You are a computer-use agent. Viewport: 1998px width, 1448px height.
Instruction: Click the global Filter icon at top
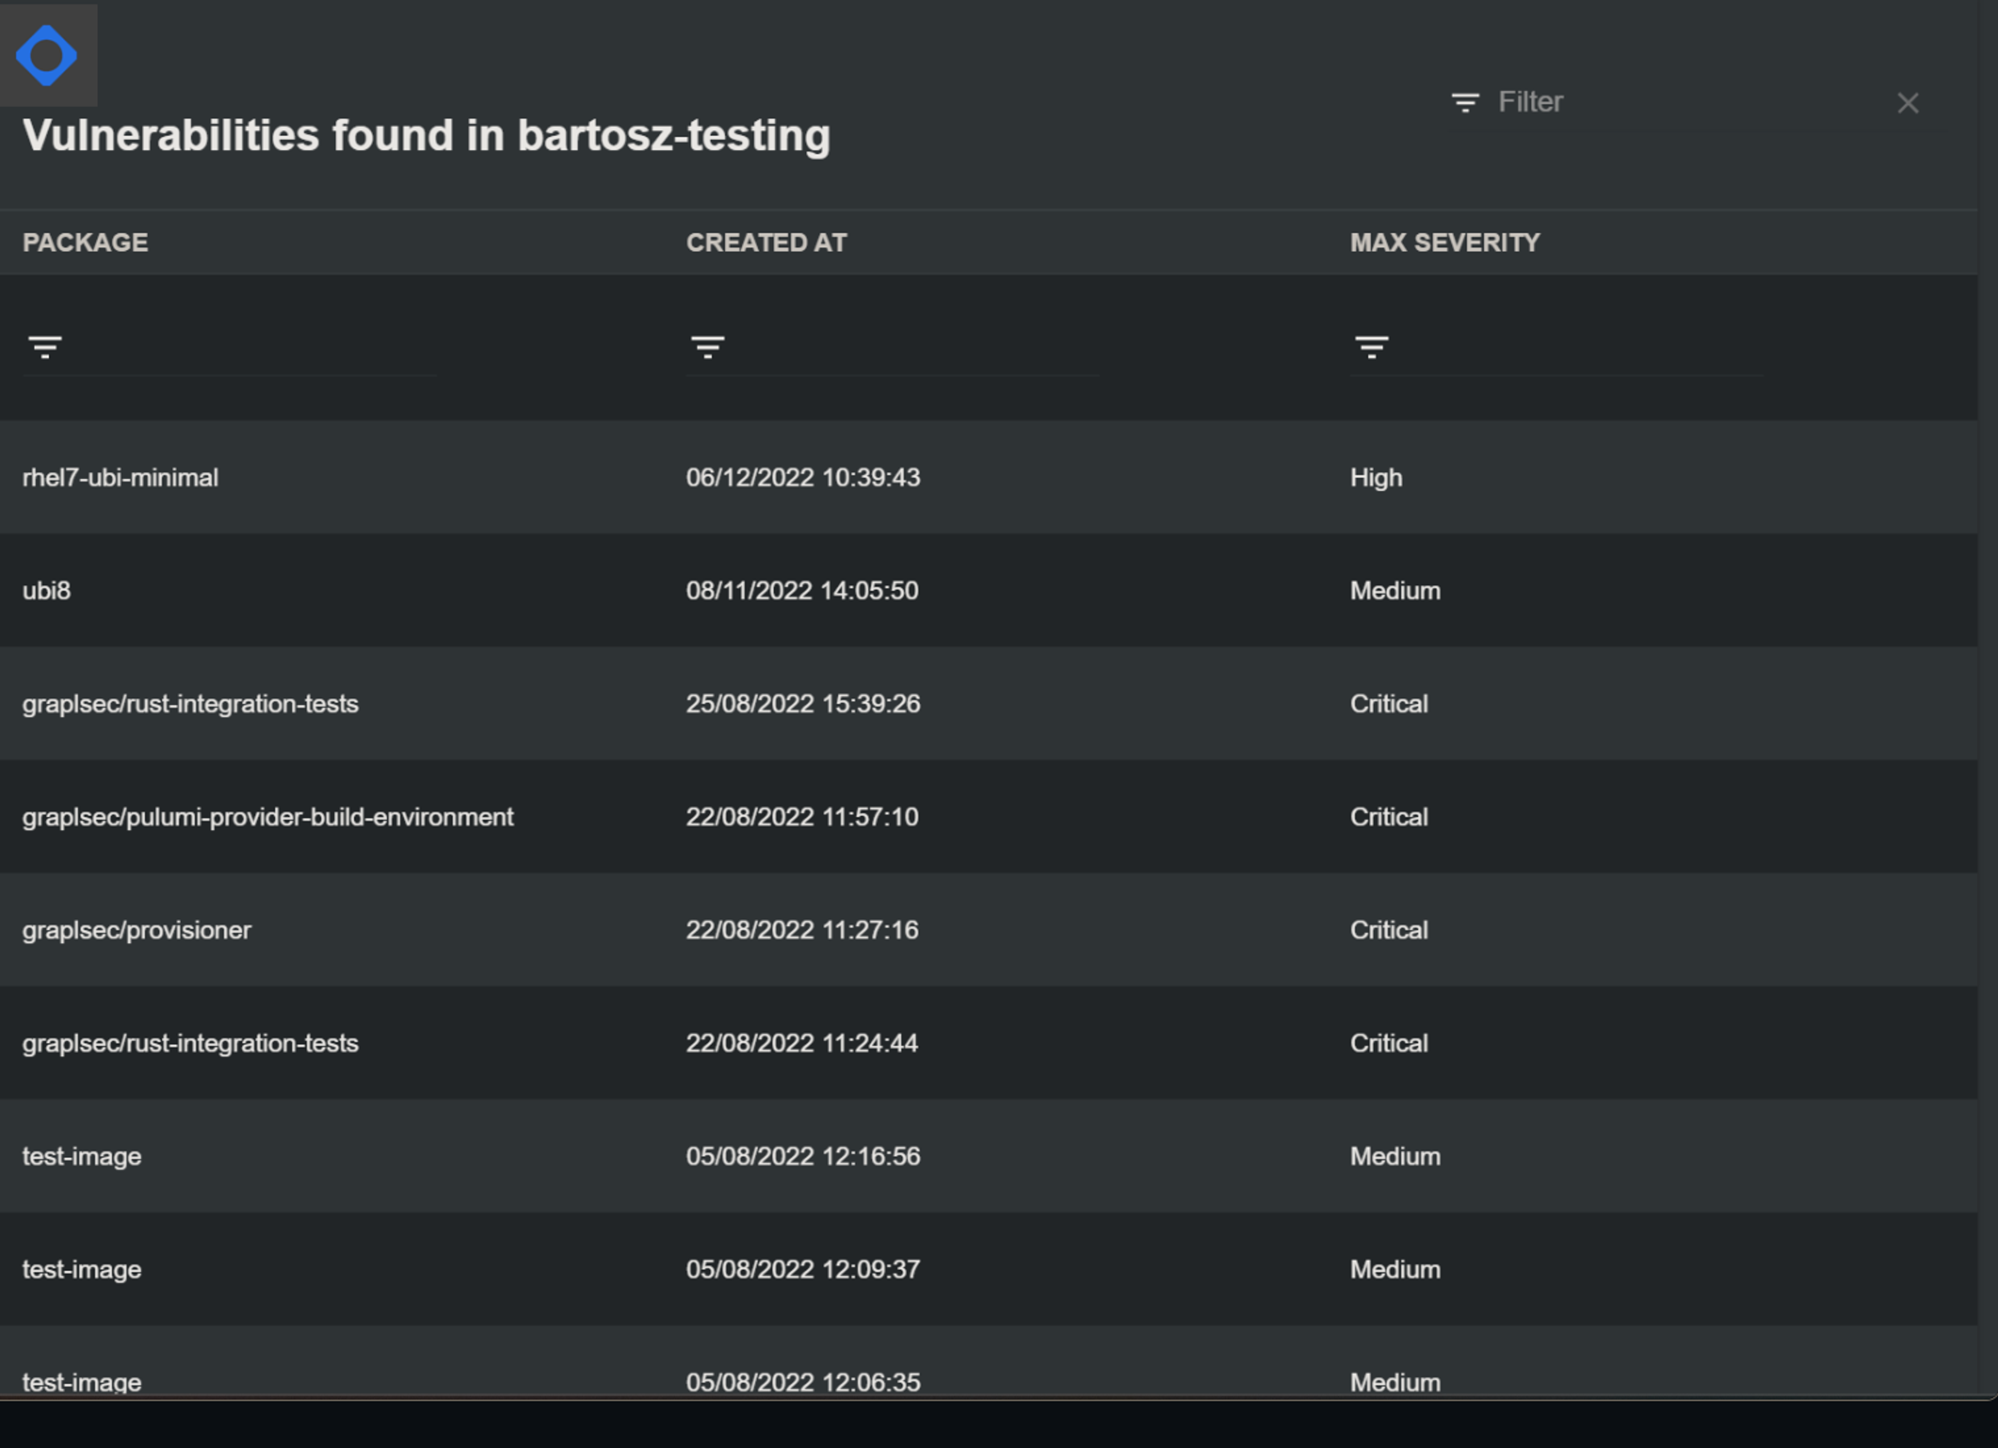(x=1465, y=102)
